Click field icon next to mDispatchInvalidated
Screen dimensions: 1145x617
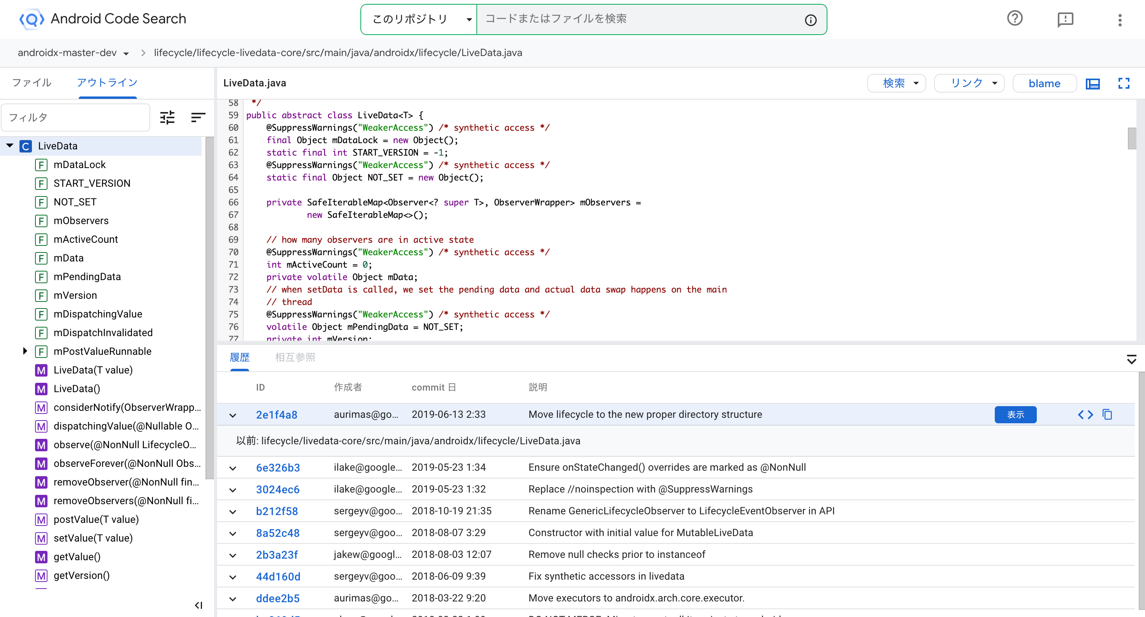[41, 333]
